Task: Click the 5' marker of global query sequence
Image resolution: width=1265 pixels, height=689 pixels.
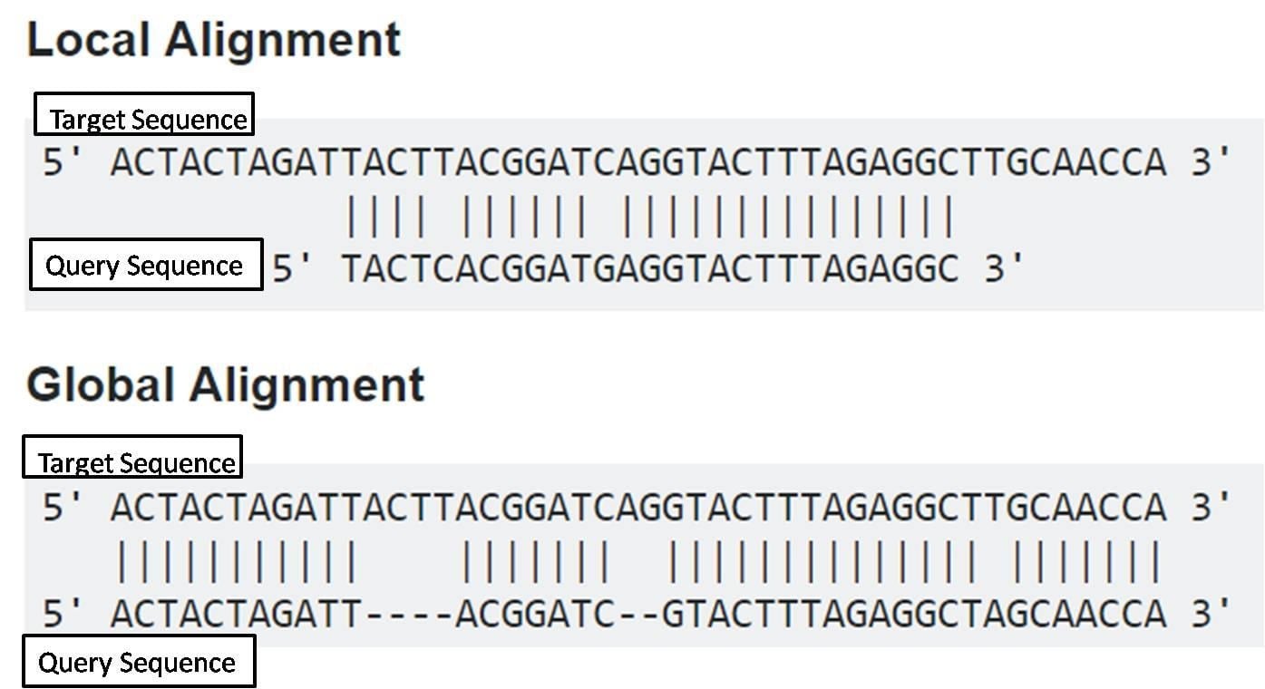Action: pyautogui.click(x=63, y=614)
